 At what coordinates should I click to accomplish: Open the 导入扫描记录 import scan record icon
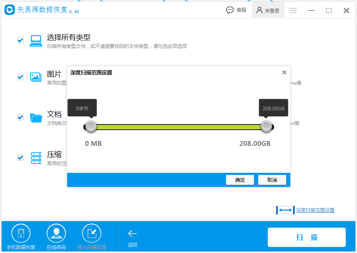tap(92, 233)
